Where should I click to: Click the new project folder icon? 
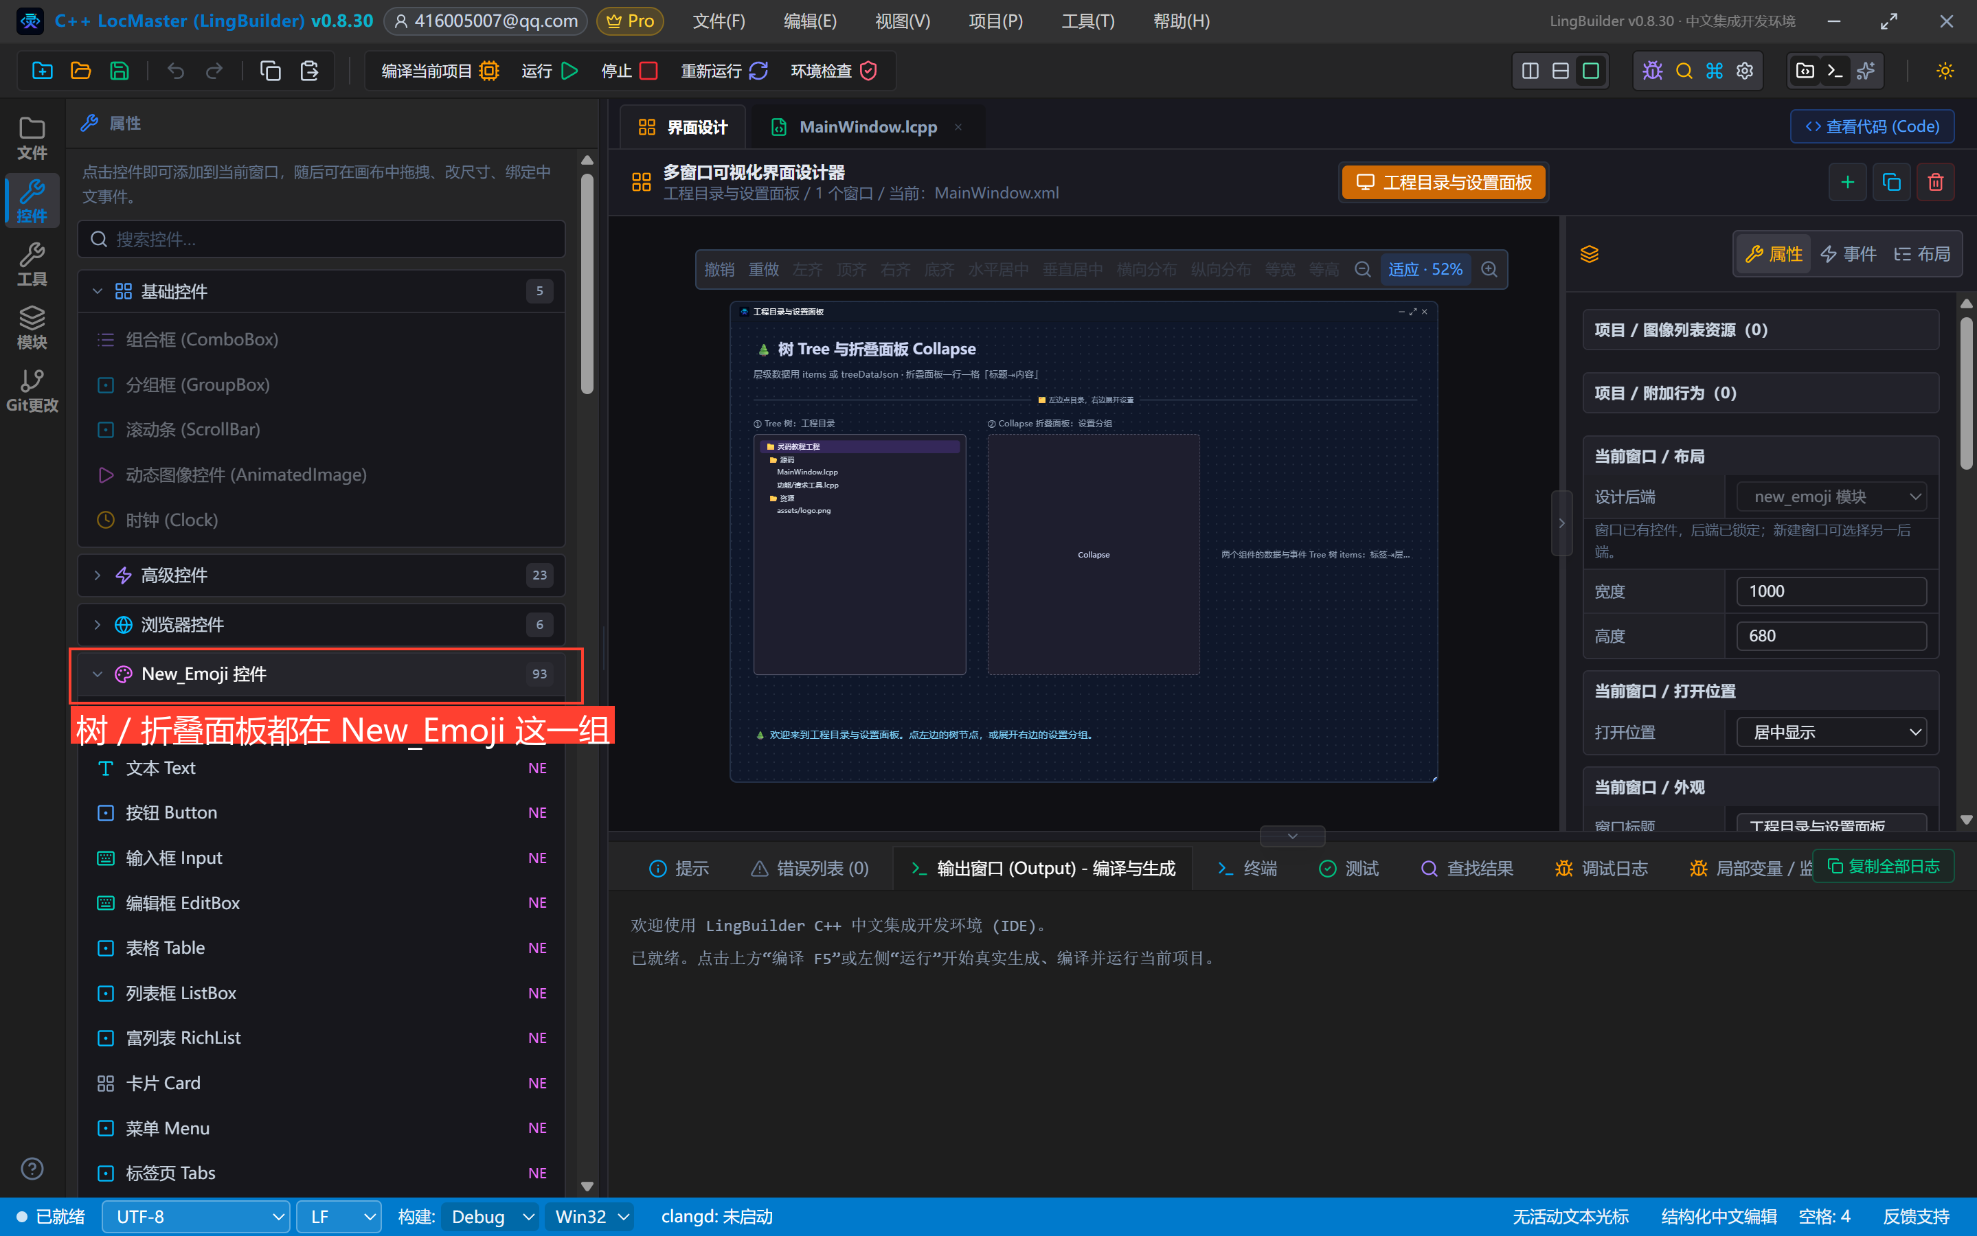pos(42,71)
